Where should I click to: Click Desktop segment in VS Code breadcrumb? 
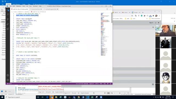tap(27, 12)
